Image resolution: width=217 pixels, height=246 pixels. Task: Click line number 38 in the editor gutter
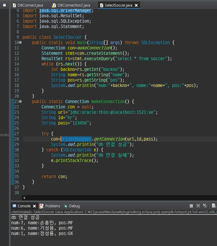[17, 192]
